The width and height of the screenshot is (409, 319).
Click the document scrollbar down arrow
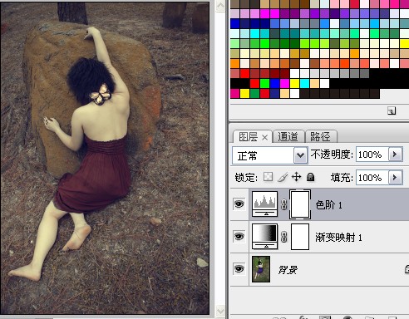(220, 311)
